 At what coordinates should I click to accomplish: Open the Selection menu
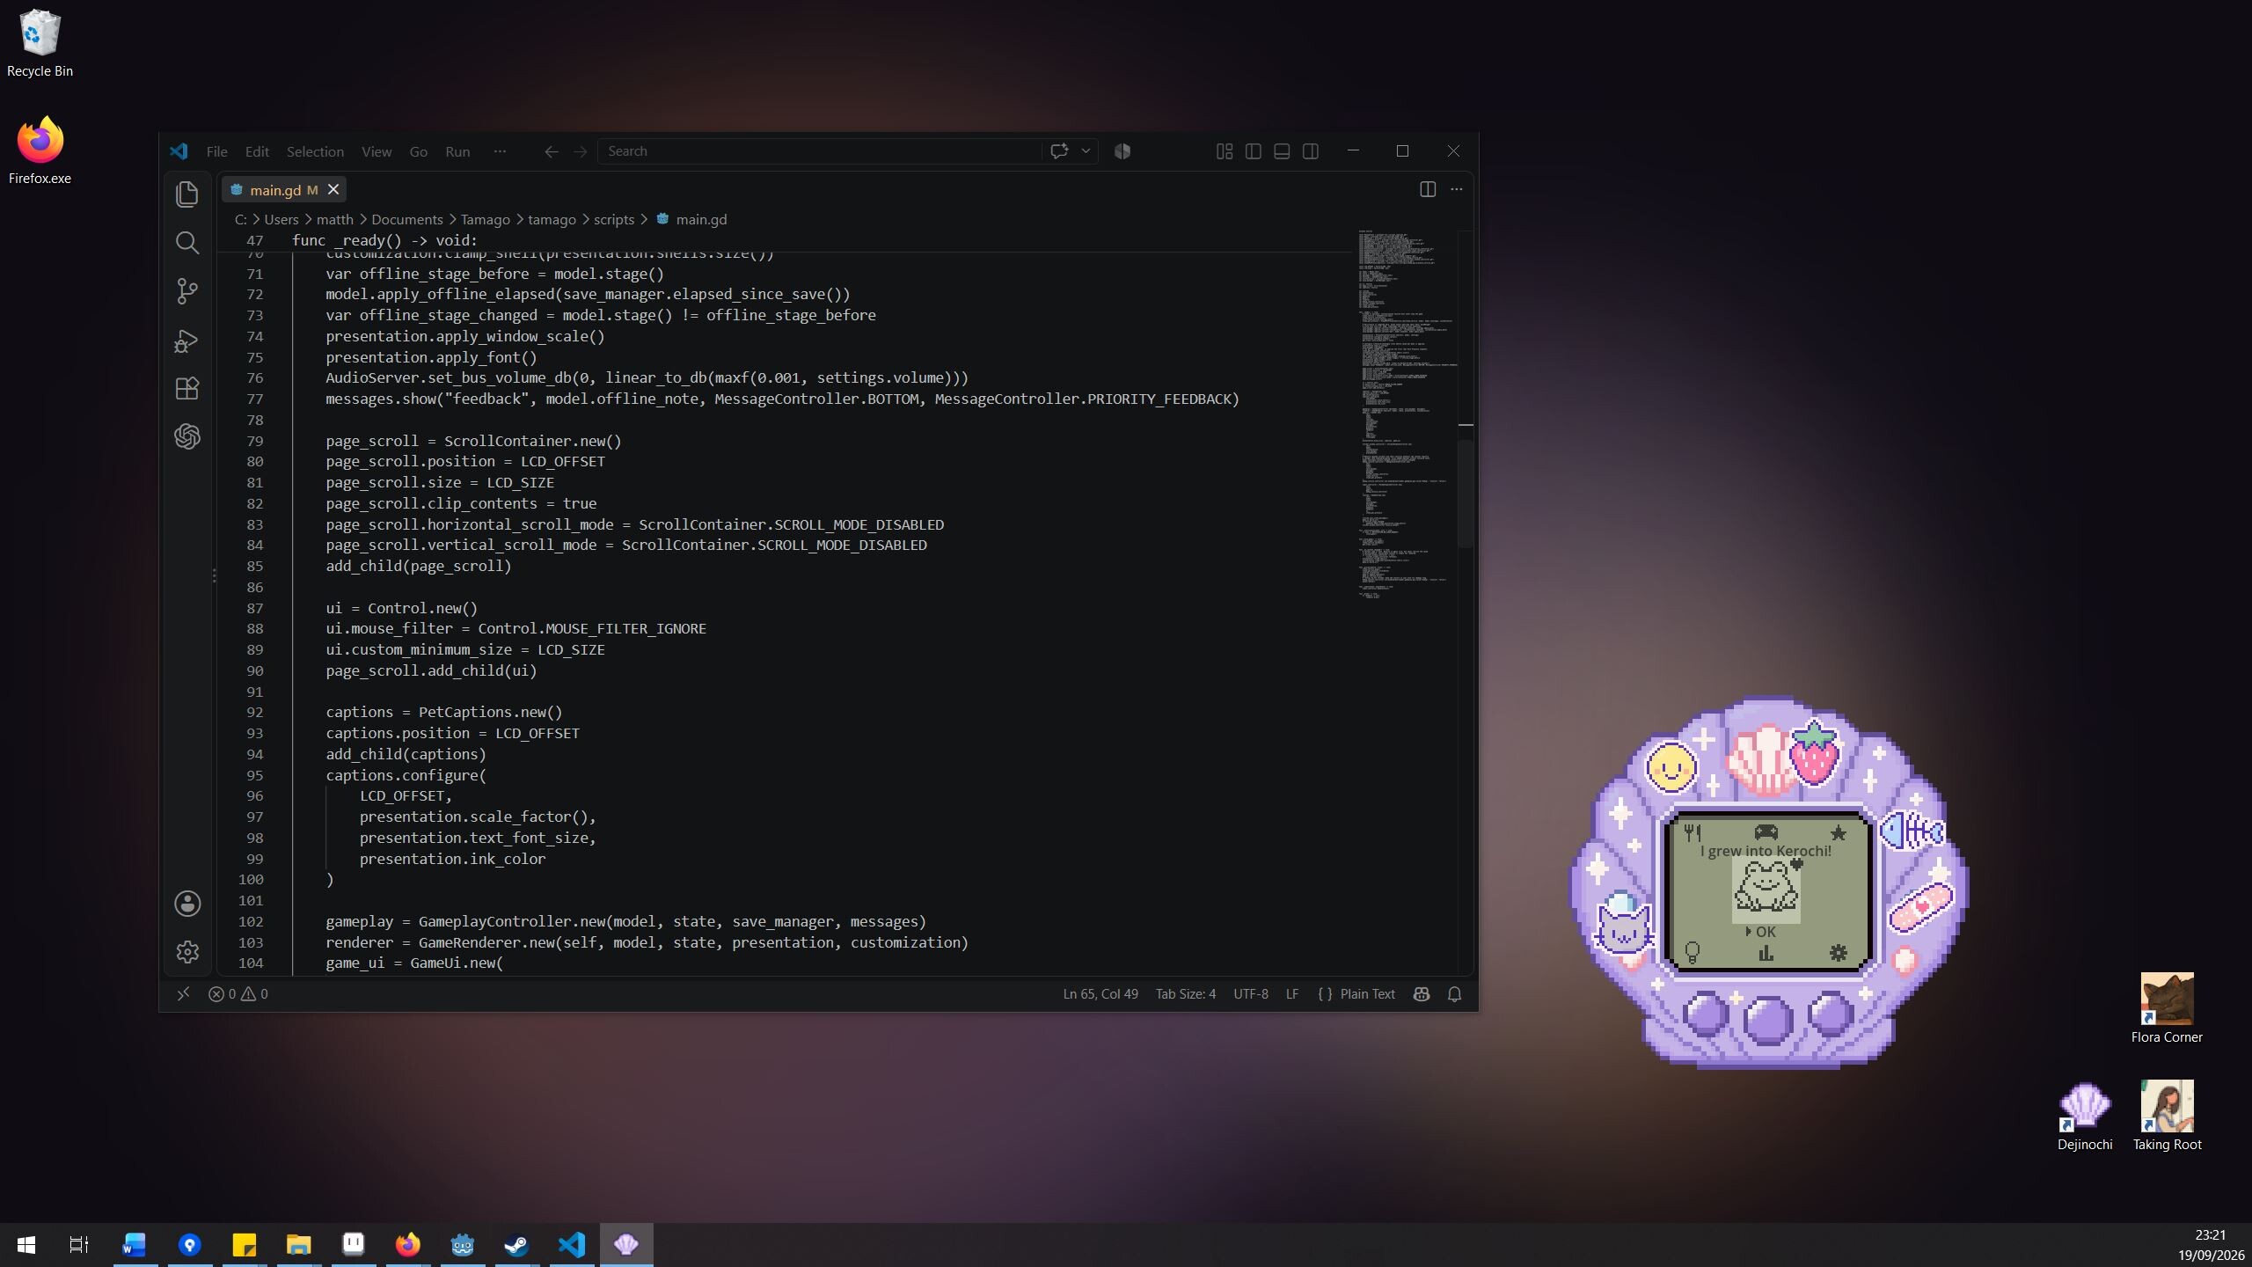pyautogui.click(x=315, y=151)
